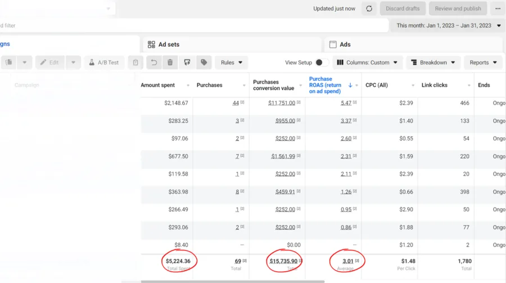Open Purchases column dropdown arrow

click(x=244, y=86)
